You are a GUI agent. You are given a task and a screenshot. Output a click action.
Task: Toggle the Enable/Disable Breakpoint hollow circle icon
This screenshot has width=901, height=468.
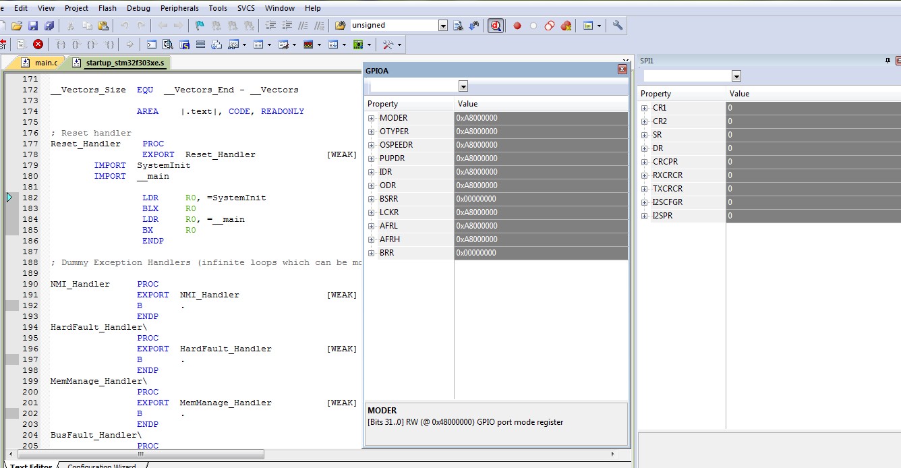point(533,26)
